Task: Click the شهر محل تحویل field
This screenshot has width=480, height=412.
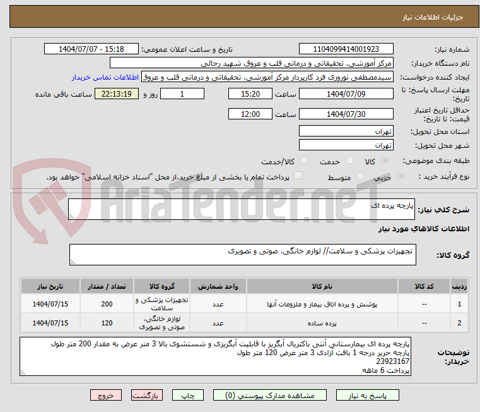Action: [346, 145]
